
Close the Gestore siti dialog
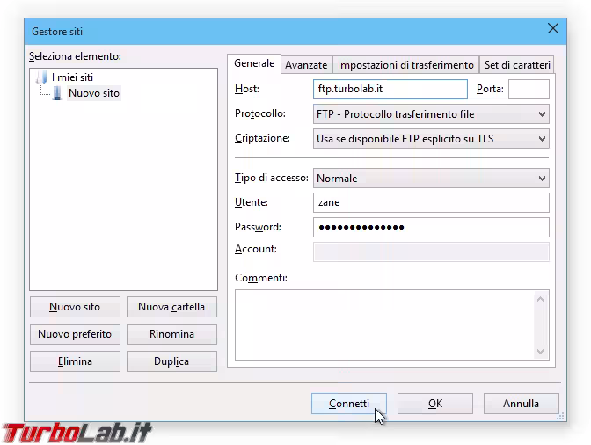click(553, 28)
